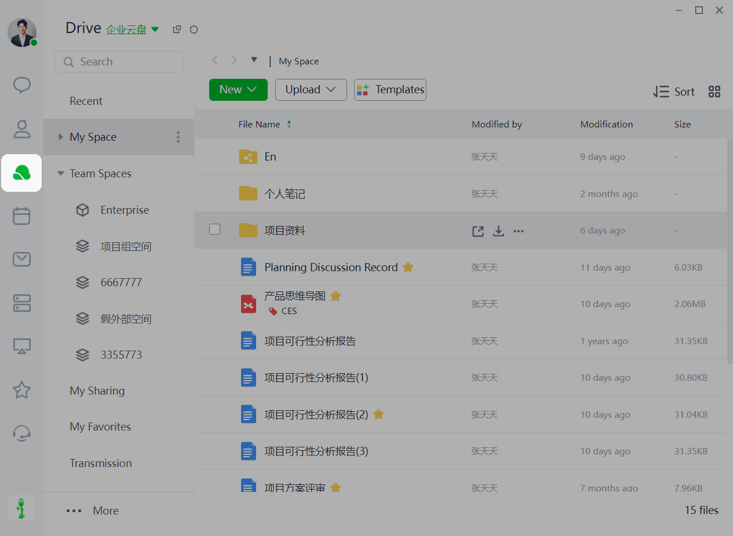Open the mail sidebar icon
Screen dimensions: 733x536
tap(22, 259)
